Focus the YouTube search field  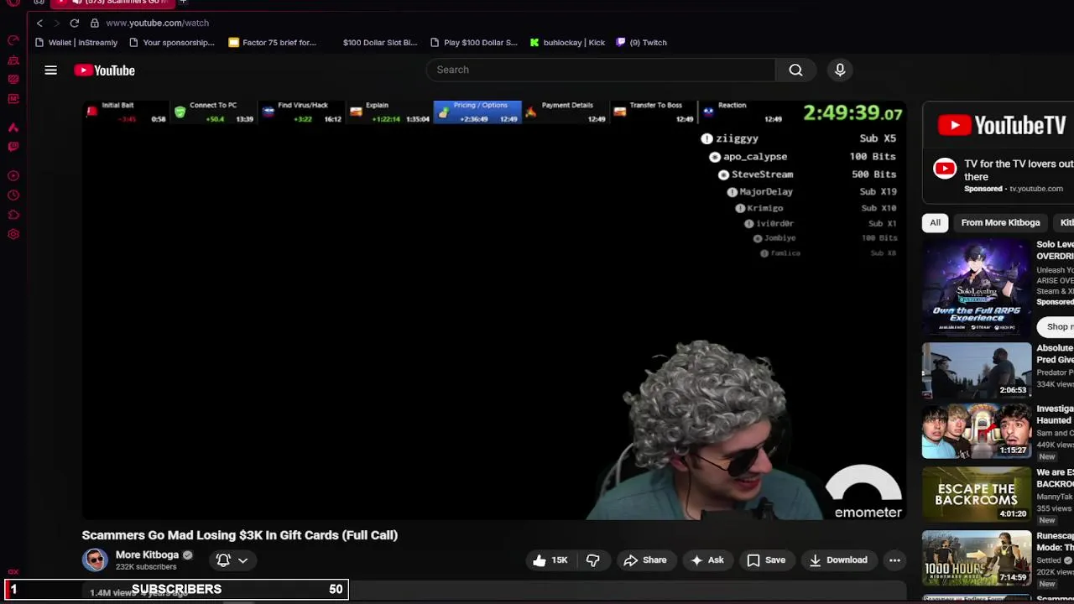tap(601, 70)
